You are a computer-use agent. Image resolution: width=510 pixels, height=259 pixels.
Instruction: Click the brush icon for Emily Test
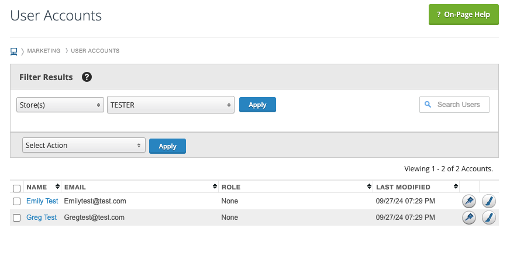coord(489,201)
